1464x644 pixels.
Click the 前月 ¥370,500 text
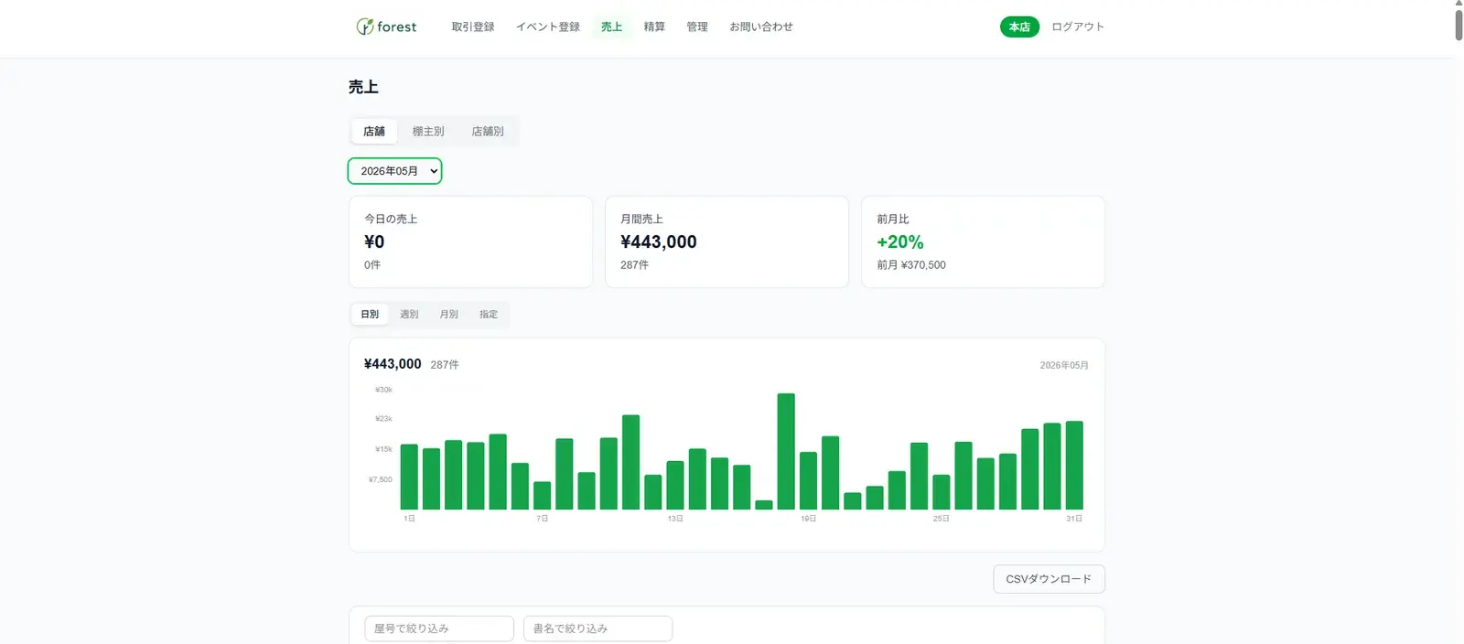coord(911,265)
